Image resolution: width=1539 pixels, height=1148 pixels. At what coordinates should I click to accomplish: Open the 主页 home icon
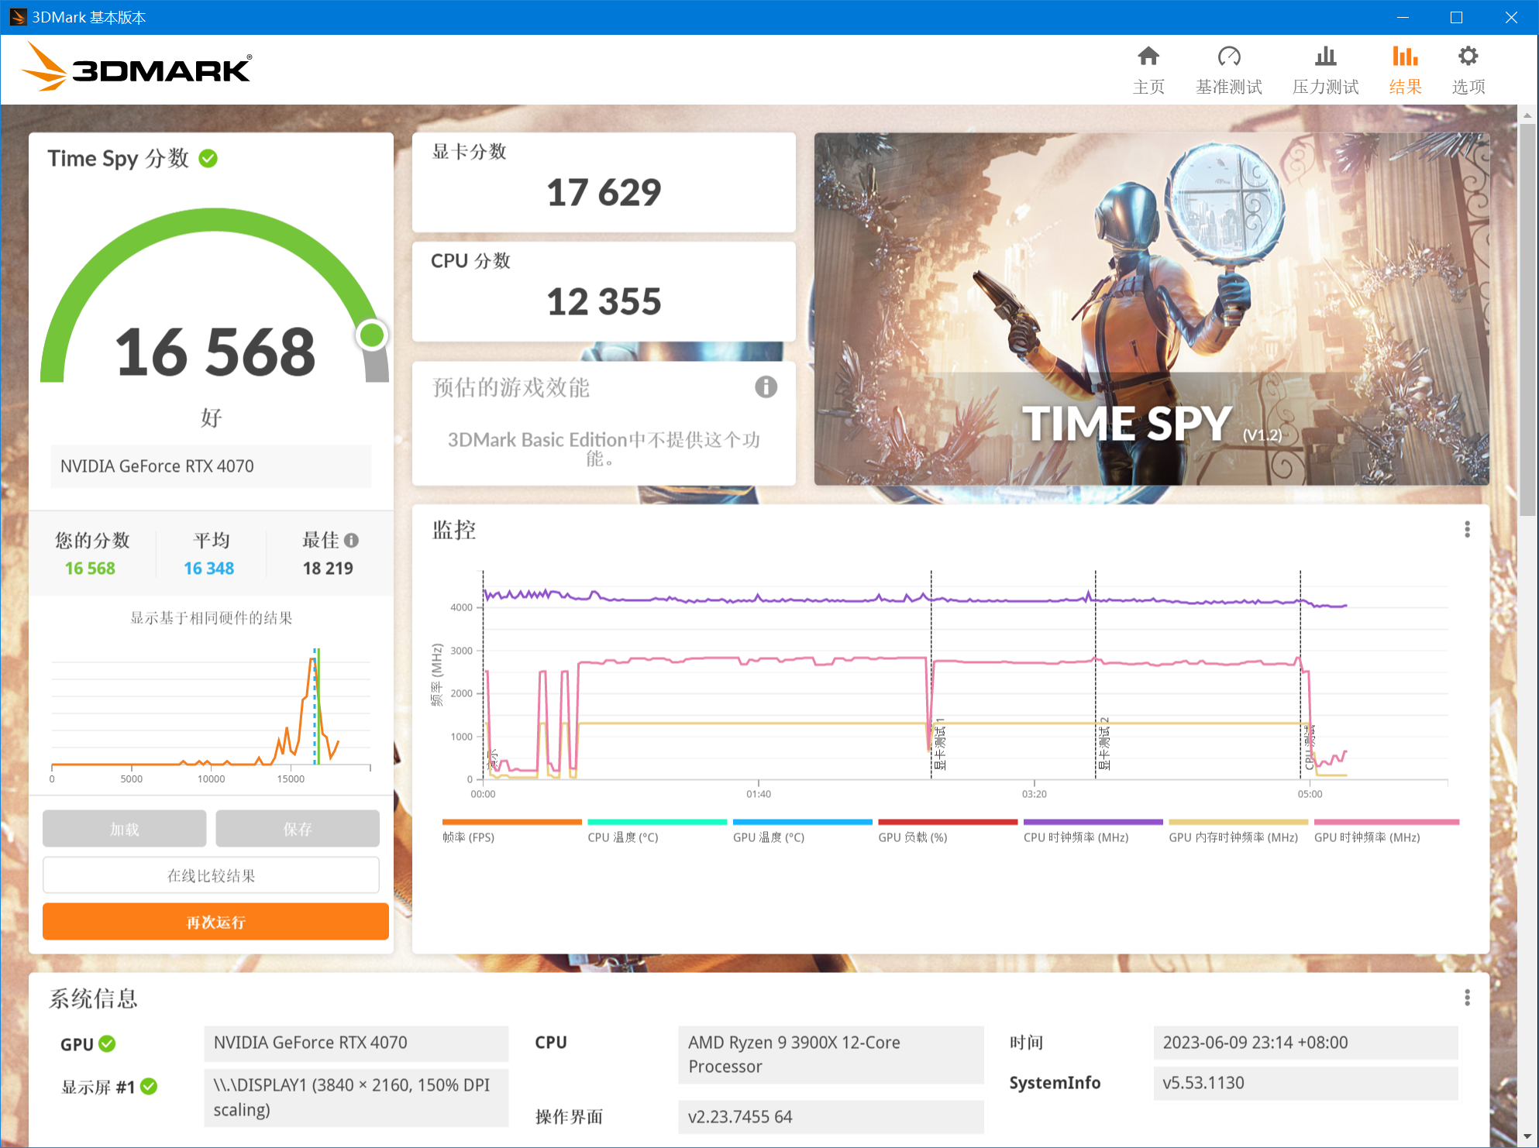[x=1148, y=68]
